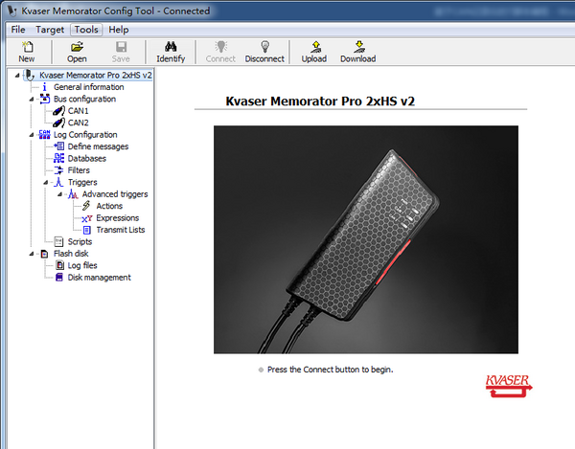Select Filters in the tree
This screenshot has width=575, height=449.
click(x=79, y=170)
